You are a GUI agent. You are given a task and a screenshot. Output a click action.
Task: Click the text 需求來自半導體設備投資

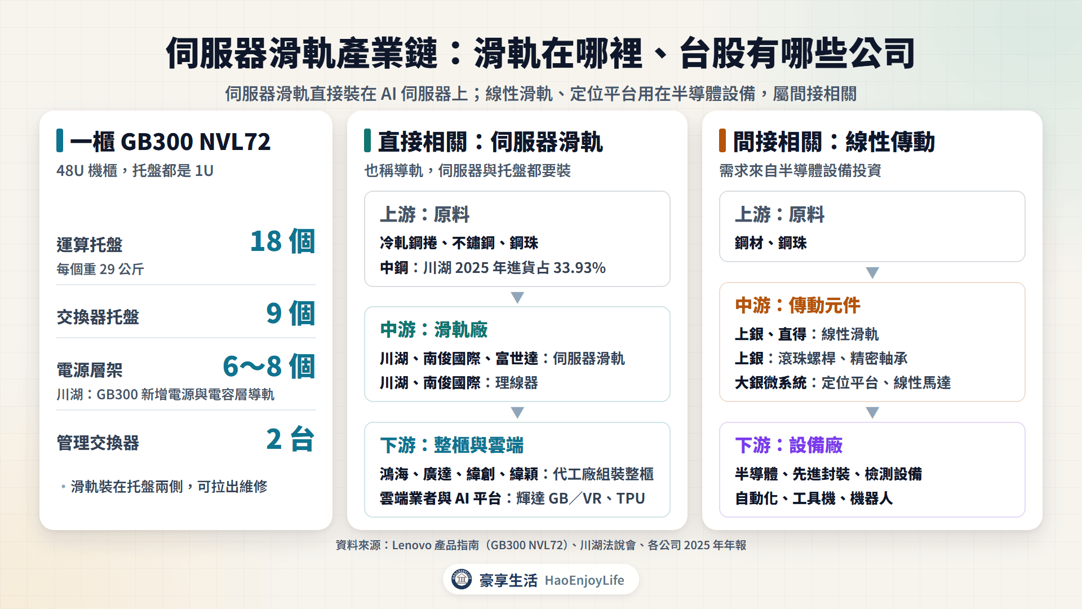800,170
